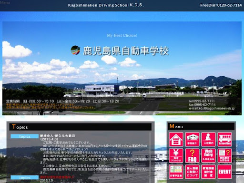This screenshot has width=244, height=183.
Task: Click the business hours 営業時間 line
Action: pyautogui.click(x=63, y=101)
